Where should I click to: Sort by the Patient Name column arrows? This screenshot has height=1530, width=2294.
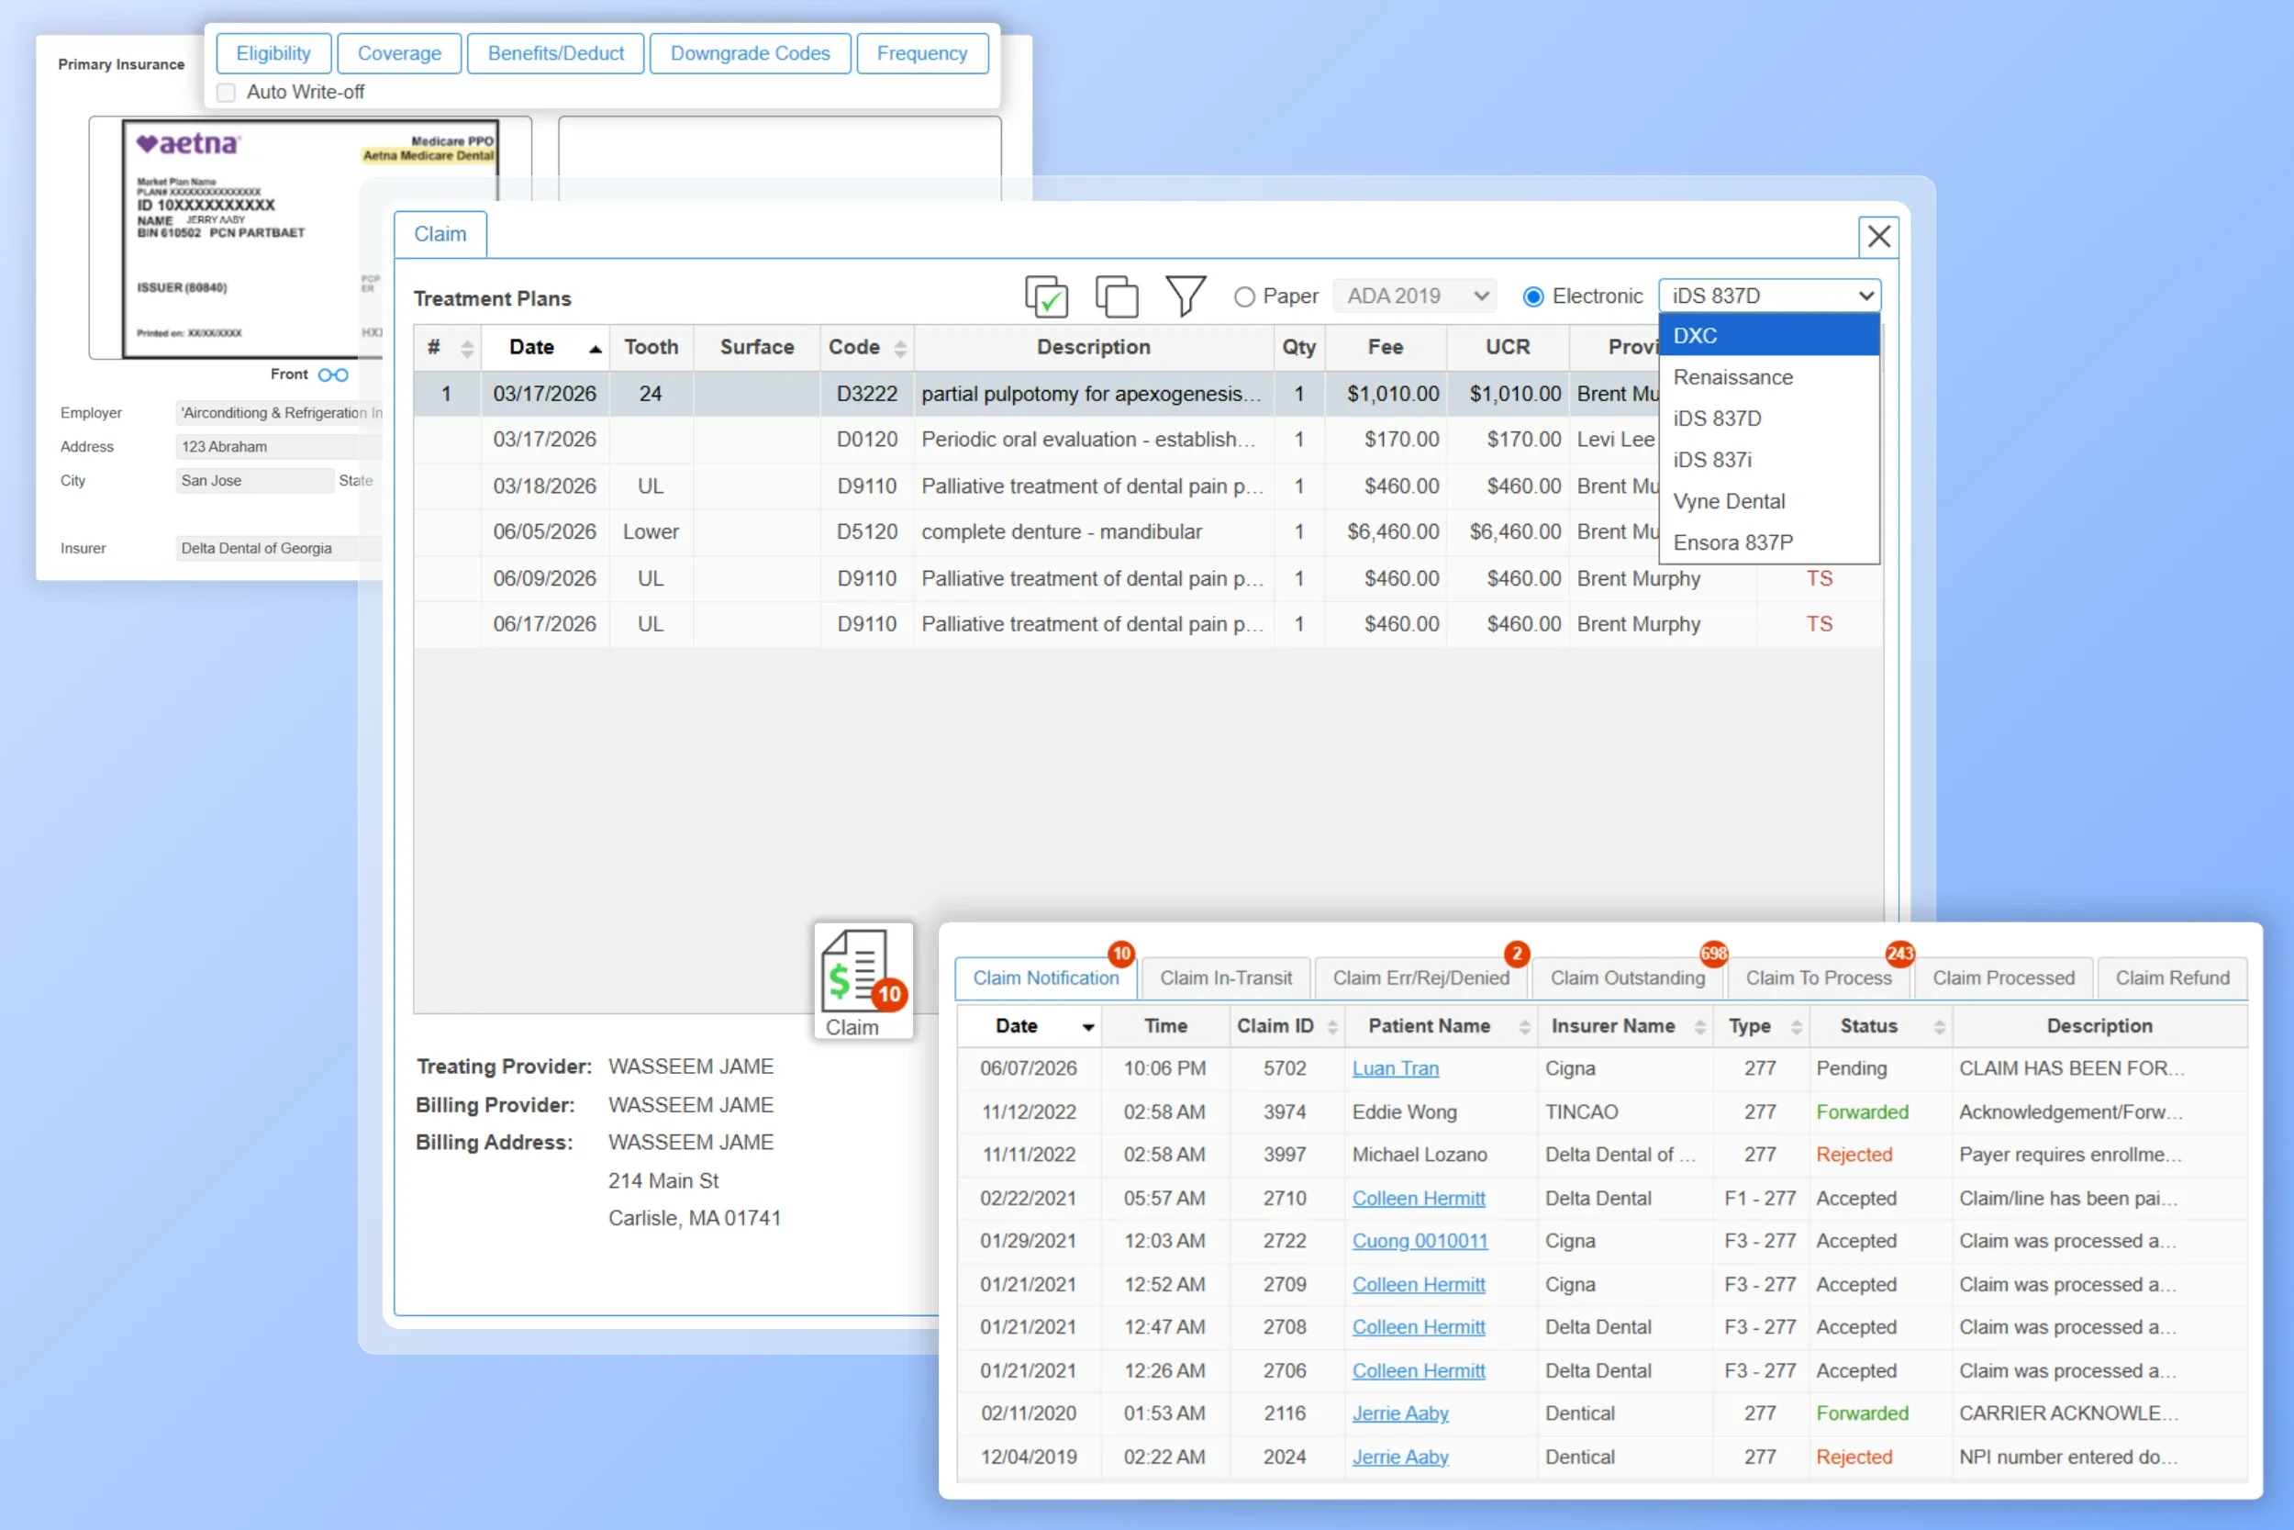[1524, 1026]
